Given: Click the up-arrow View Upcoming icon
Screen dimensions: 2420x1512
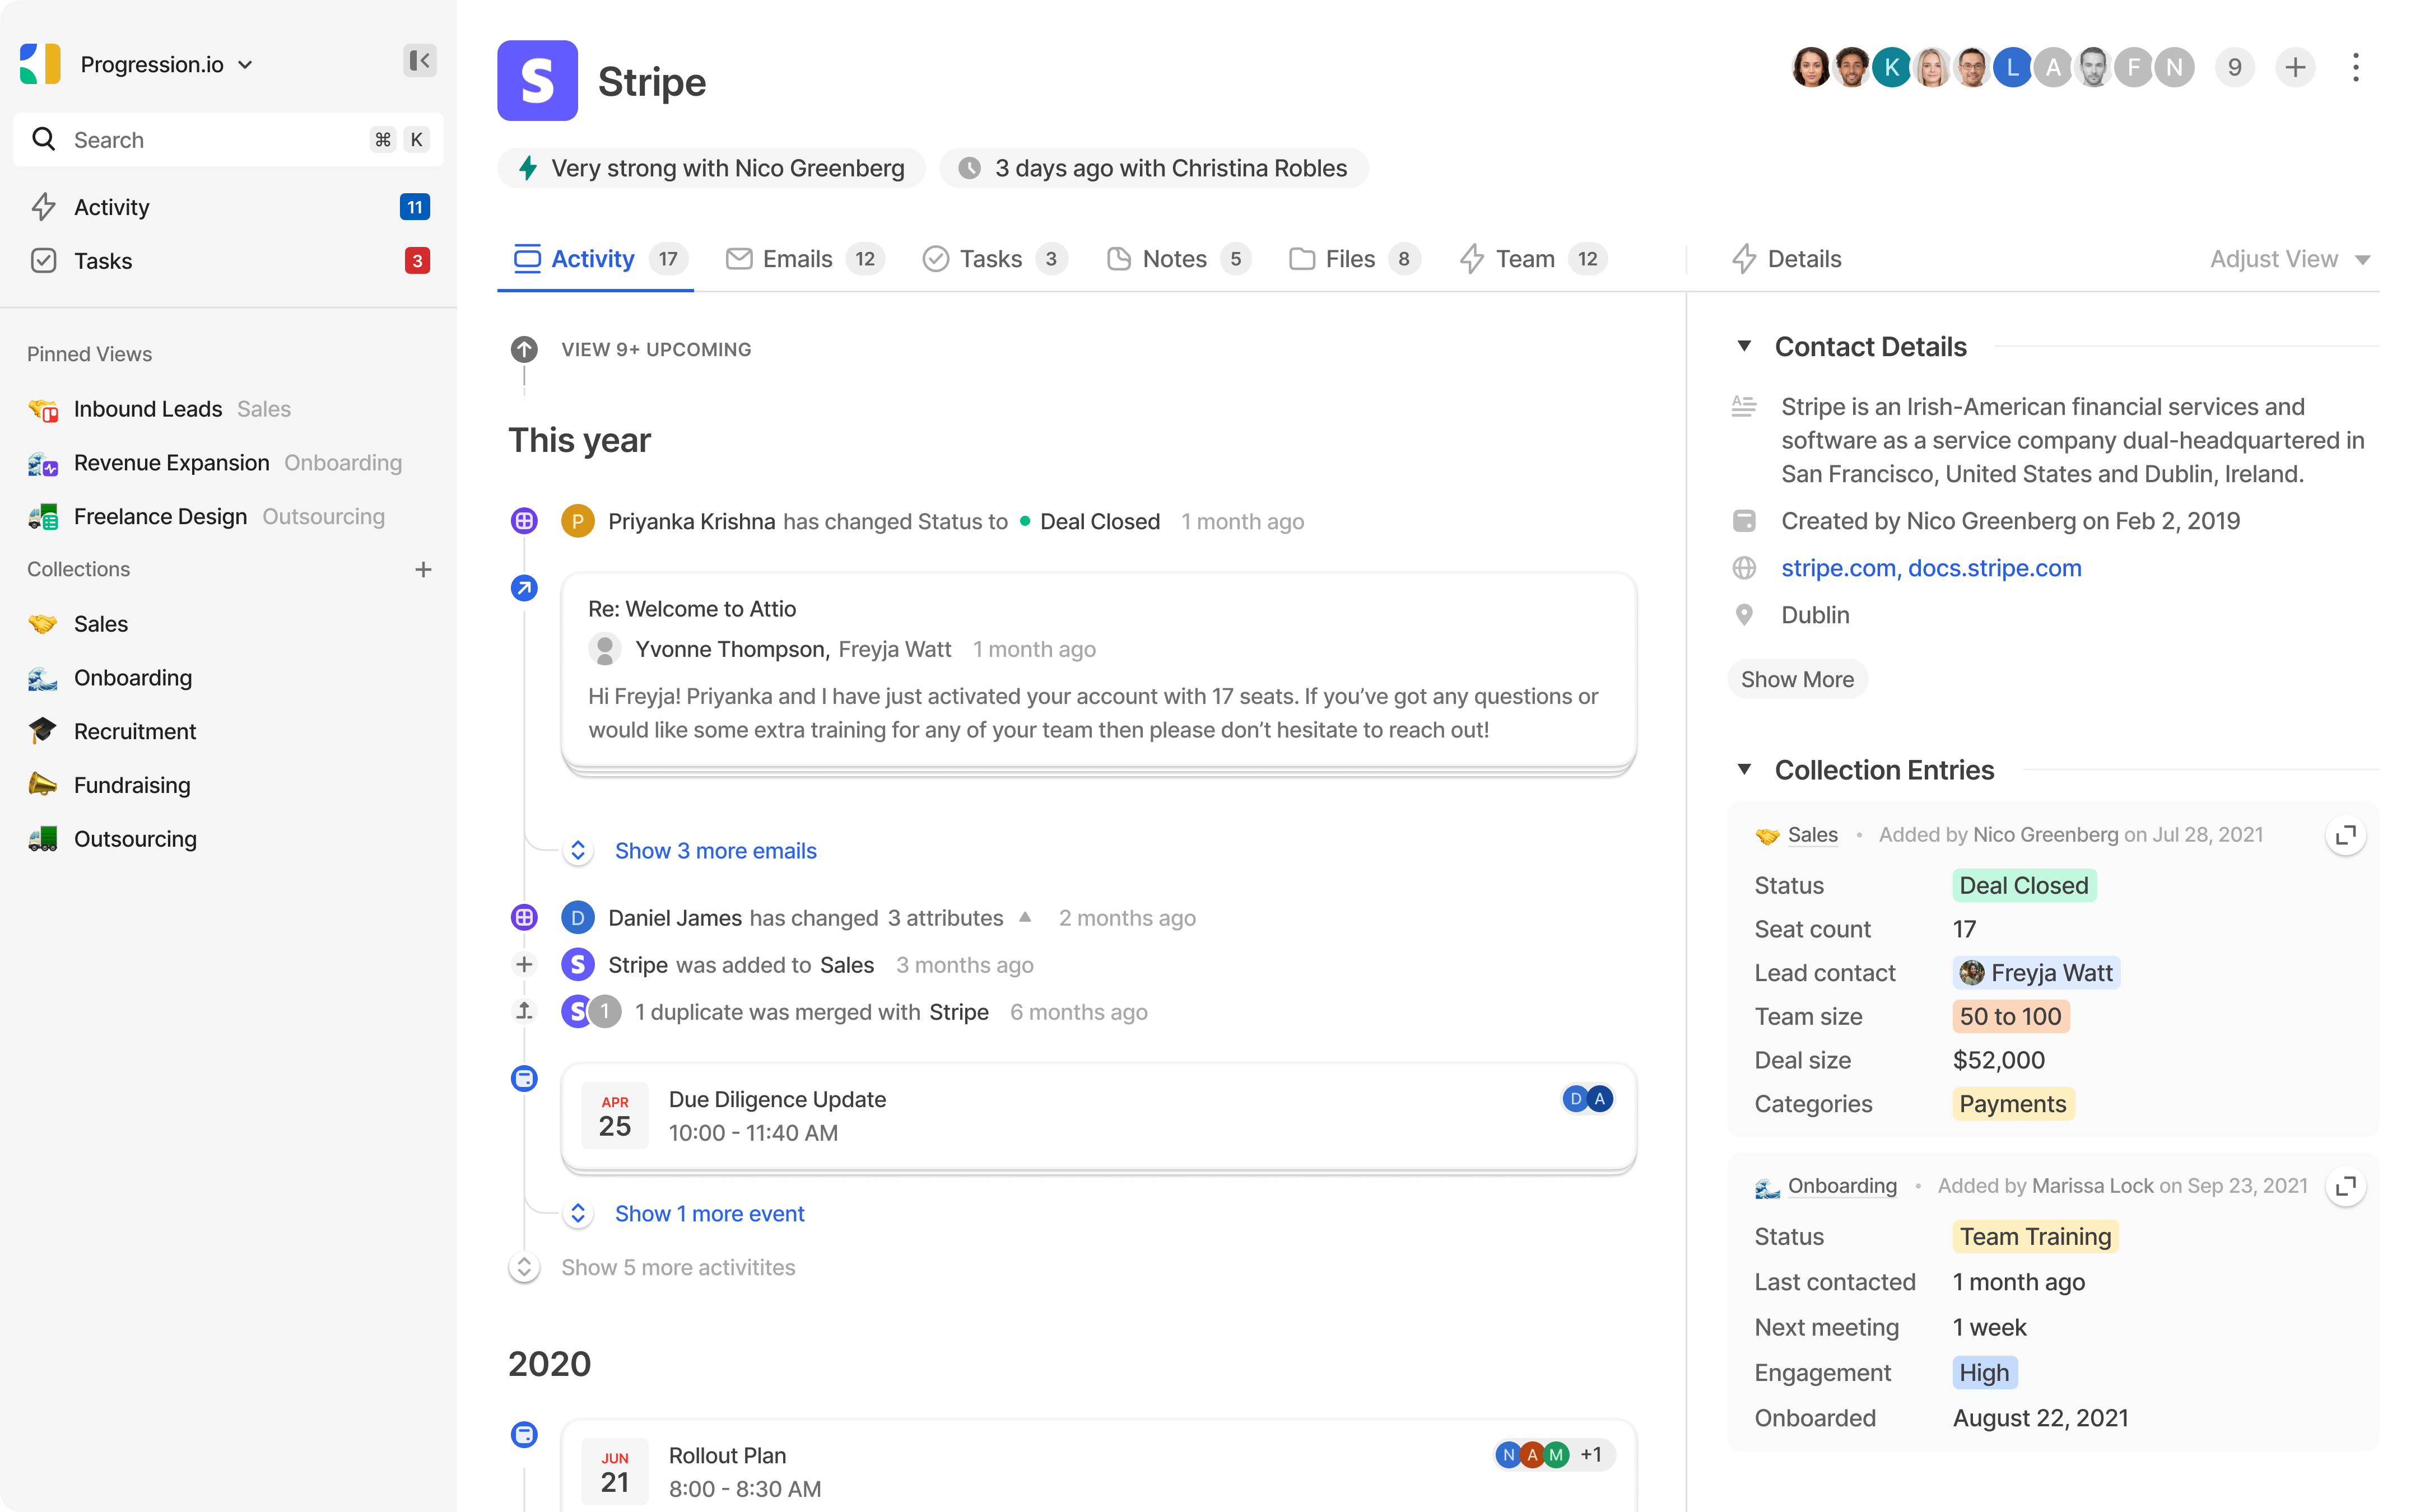Looking at the screenshot, I should click(524, 349).
